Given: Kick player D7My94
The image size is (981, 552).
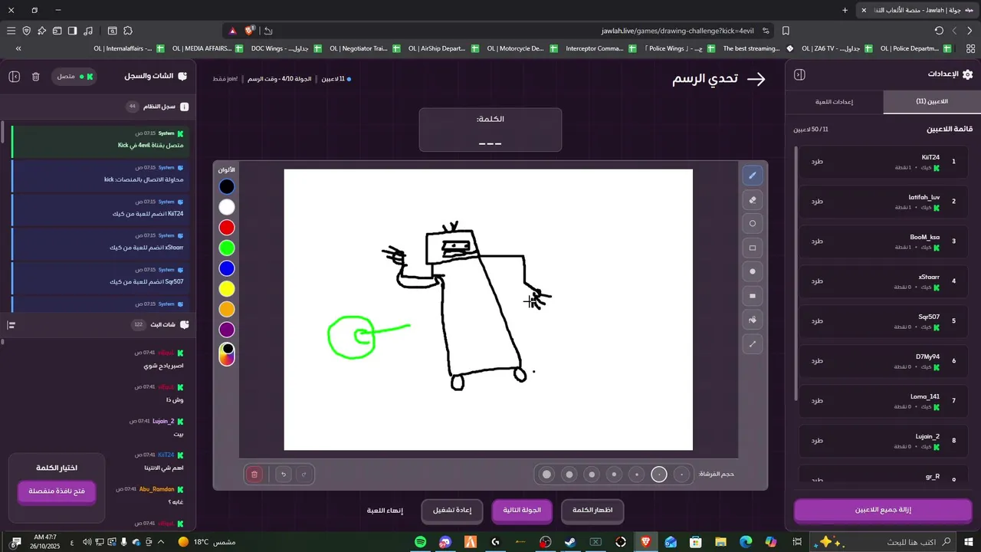Looking at the screenshot, I should pos(818,361).
